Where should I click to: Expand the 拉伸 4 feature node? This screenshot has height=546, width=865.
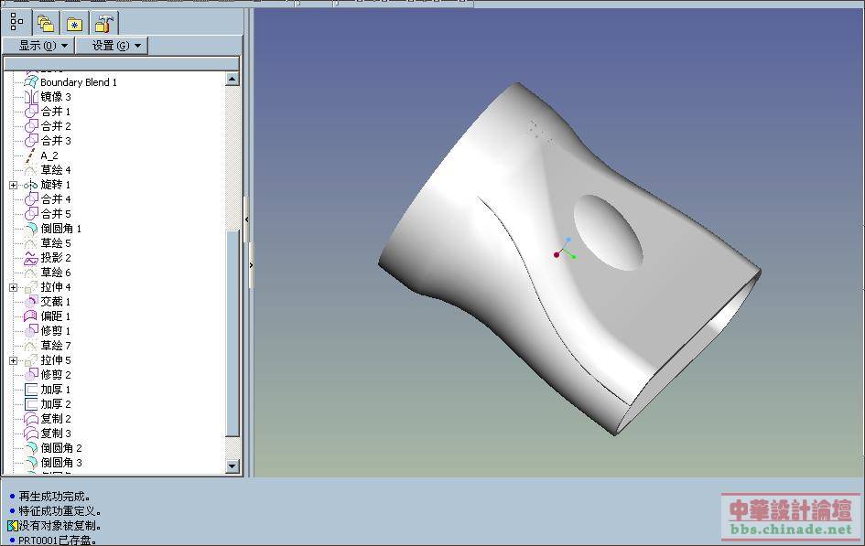[x=13, y=287]
